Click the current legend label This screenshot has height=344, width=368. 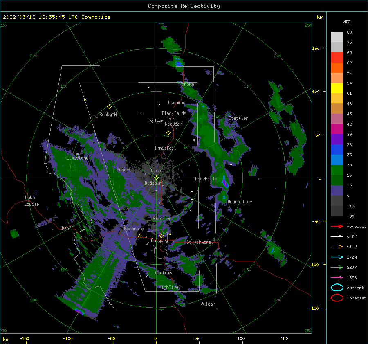[x=355, y=288]
